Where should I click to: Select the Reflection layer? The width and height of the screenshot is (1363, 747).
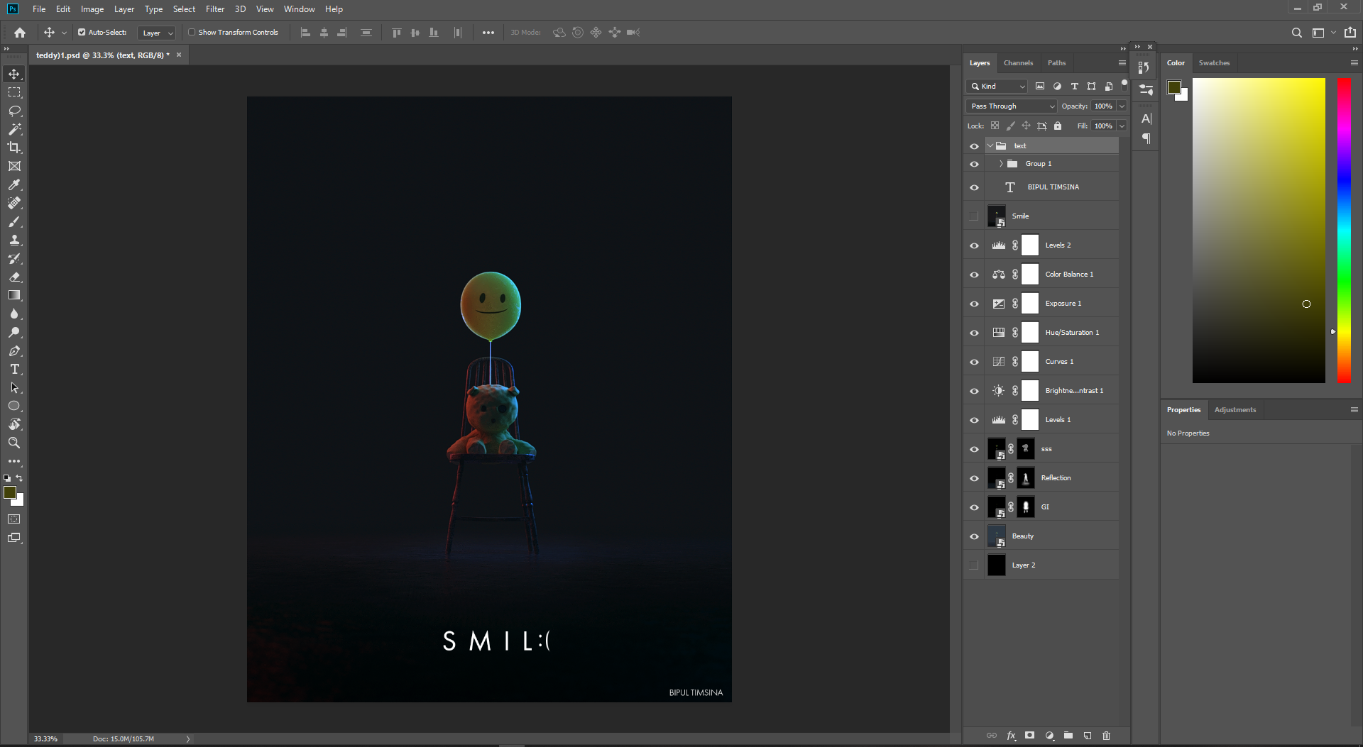1052,478
